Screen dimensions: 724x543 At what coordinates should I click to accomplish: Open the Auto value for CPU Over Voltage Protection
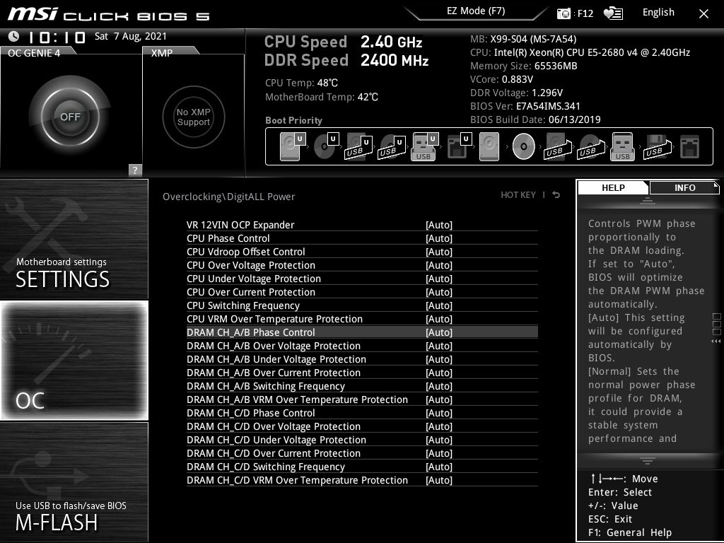tap(438, 265)
